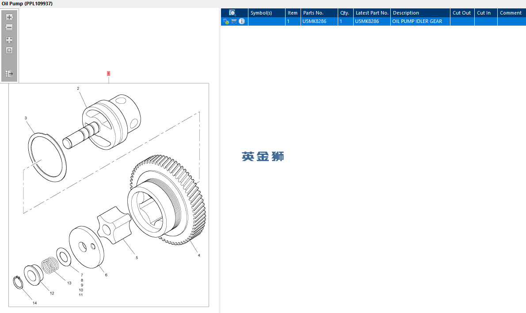Image resolution: width=526 pixels, height=313 pixels.
Task: Click callout number 2 in the diagram
Action: [x=78, y=88]
